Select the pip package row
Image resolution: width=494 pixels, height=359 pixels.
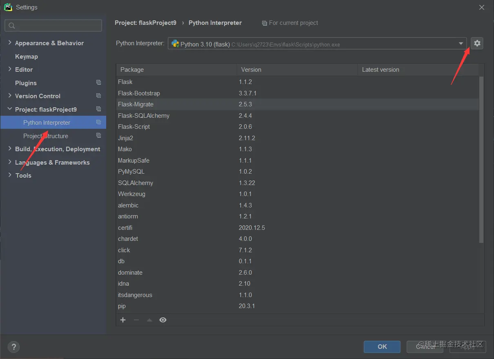pyautogui.click(x=298, y=306)
